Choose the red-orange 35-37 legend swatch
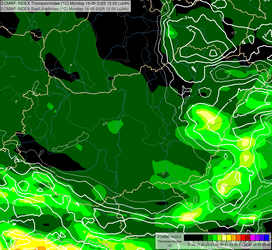 [238, 237]
